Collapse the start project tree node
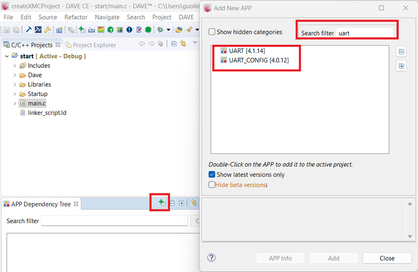This screenshot has width=418, height=272. [7, 56]
